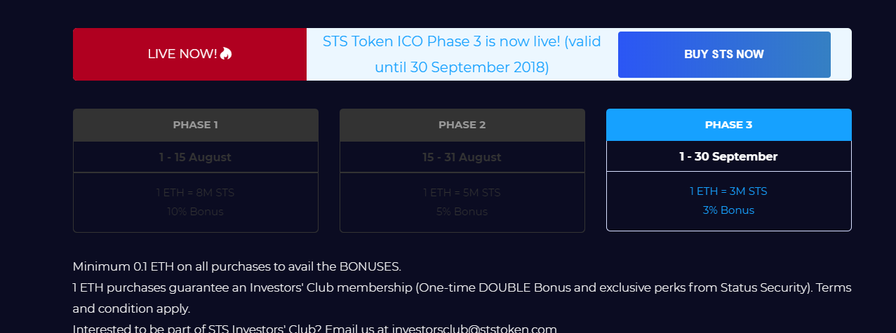Viewport: 896px width, 333px height.
Task: Open the investorsclub@ststoken.com email link
Action: coord(474,328)
